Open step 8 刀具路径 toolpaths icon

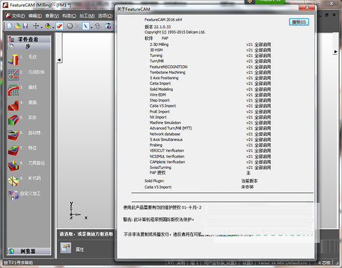click(13, 166)
